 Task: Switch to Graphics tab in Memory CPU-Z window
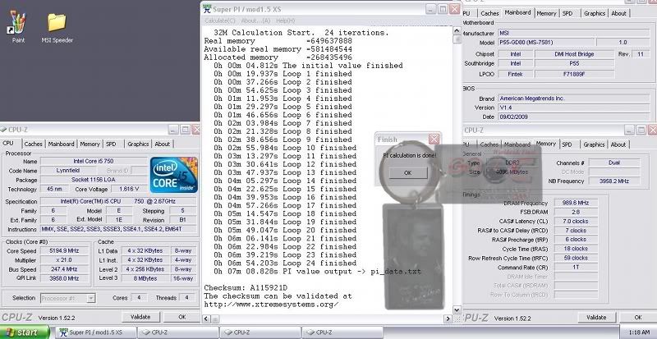point(594,144)
